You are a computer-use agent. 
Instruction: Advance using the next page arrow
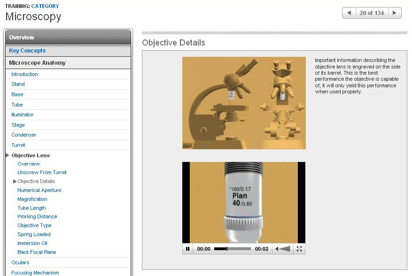tap(394, 13)
